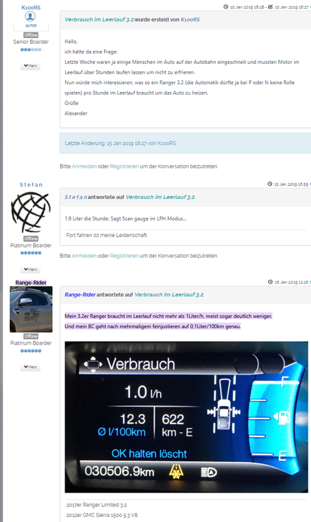Image resolution: width=311 pixels, height=522 pixels.
Task: Click K100RS link after 'wurde erstellt von'
Action: click(x=190, y=20)
